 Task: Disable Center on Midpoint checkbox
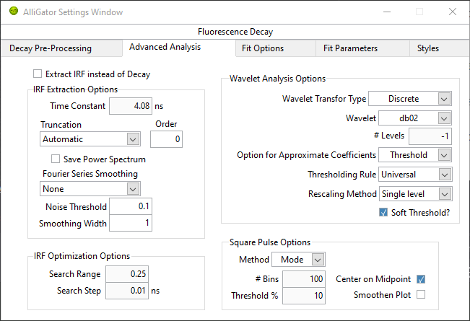pyautogui.click(x=421, y=279)
